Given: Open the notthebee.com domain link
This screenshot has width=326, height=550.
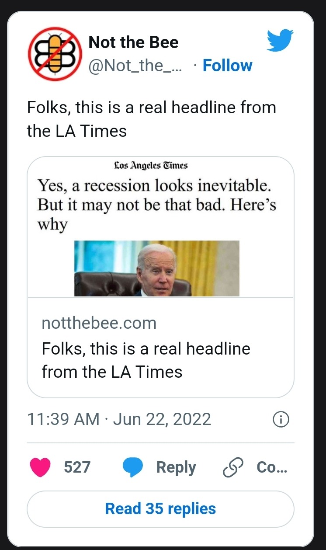Looking at the screenshot, I should [99, 323].
